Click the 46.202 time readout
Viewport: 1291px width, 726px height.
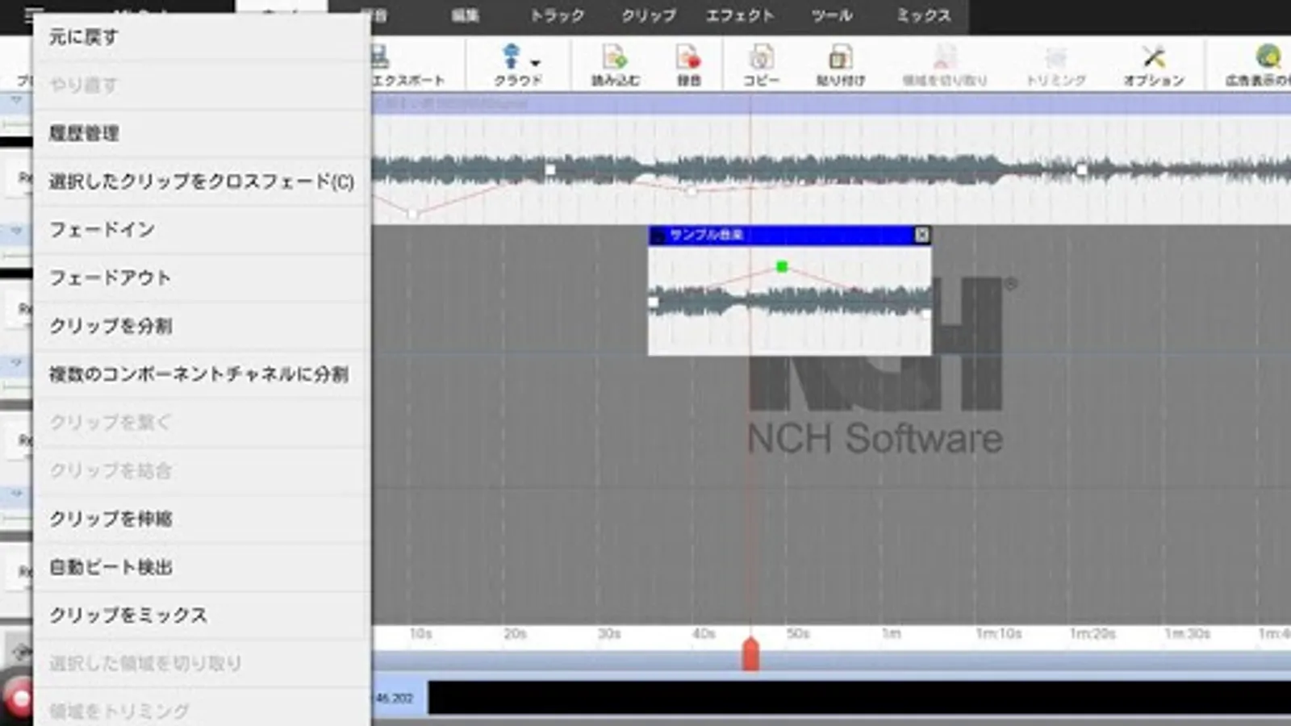395,699
